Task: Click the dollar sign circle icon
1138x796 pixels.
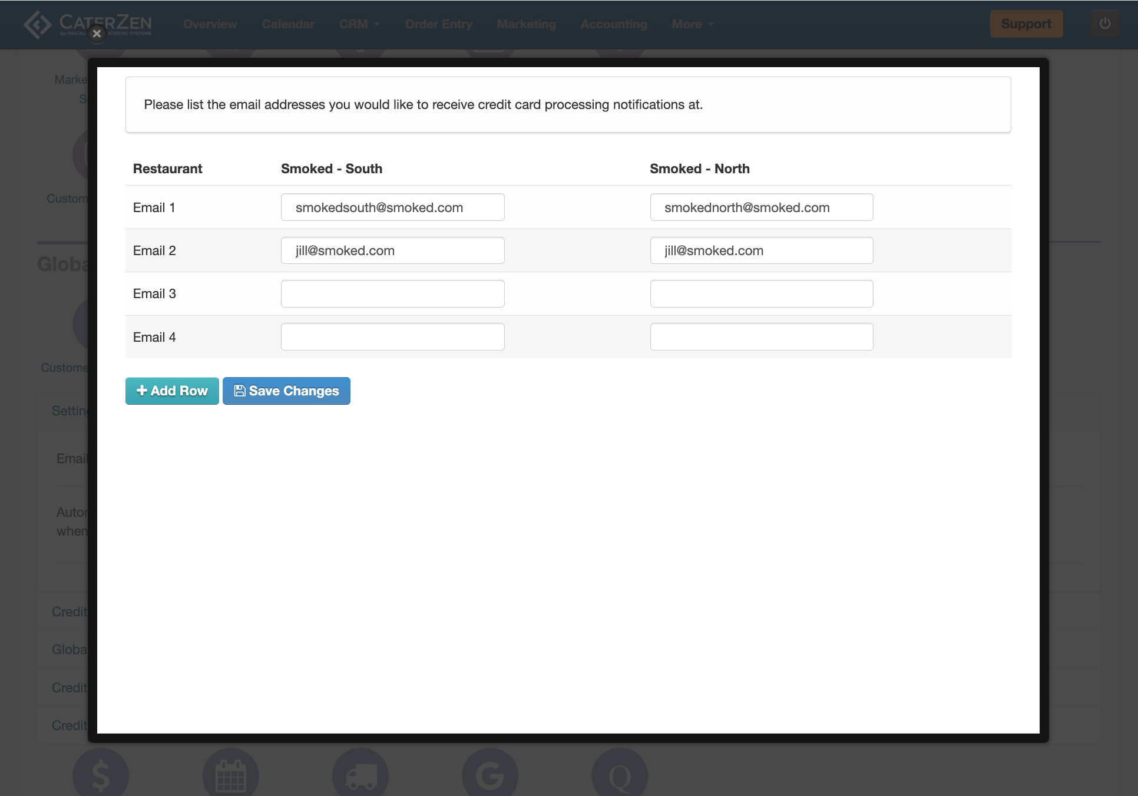Action: 101,775
